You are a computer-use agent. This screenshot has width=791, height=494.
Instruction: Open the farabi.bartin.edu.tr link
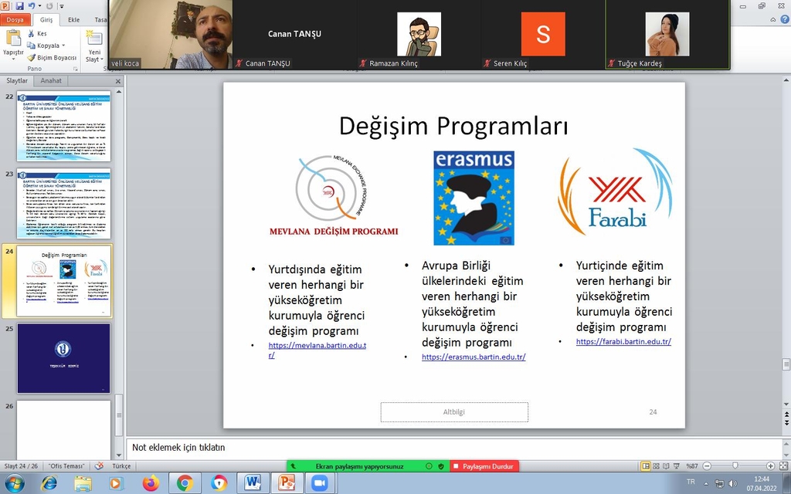[x=623, y=341]
